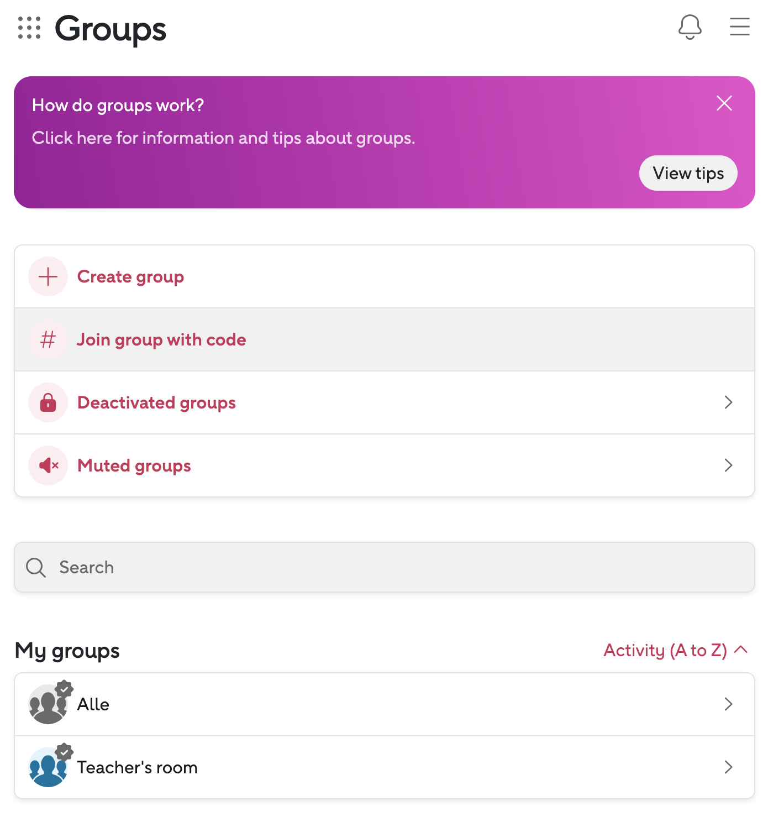Click the hash icon for joining by code
This screenshot has height=817, width=768.
[x=48, y=339]
